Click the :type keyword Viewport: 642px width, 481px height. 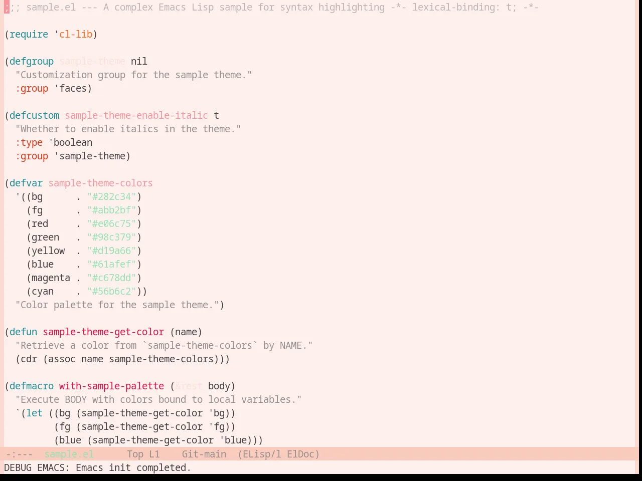[x=29, y=142]
